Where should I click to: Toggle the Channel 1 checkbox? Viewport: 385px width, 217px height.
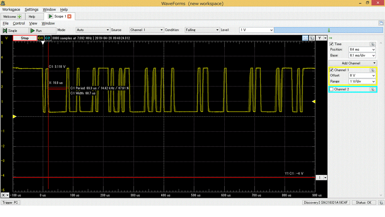tap(331, 70)
